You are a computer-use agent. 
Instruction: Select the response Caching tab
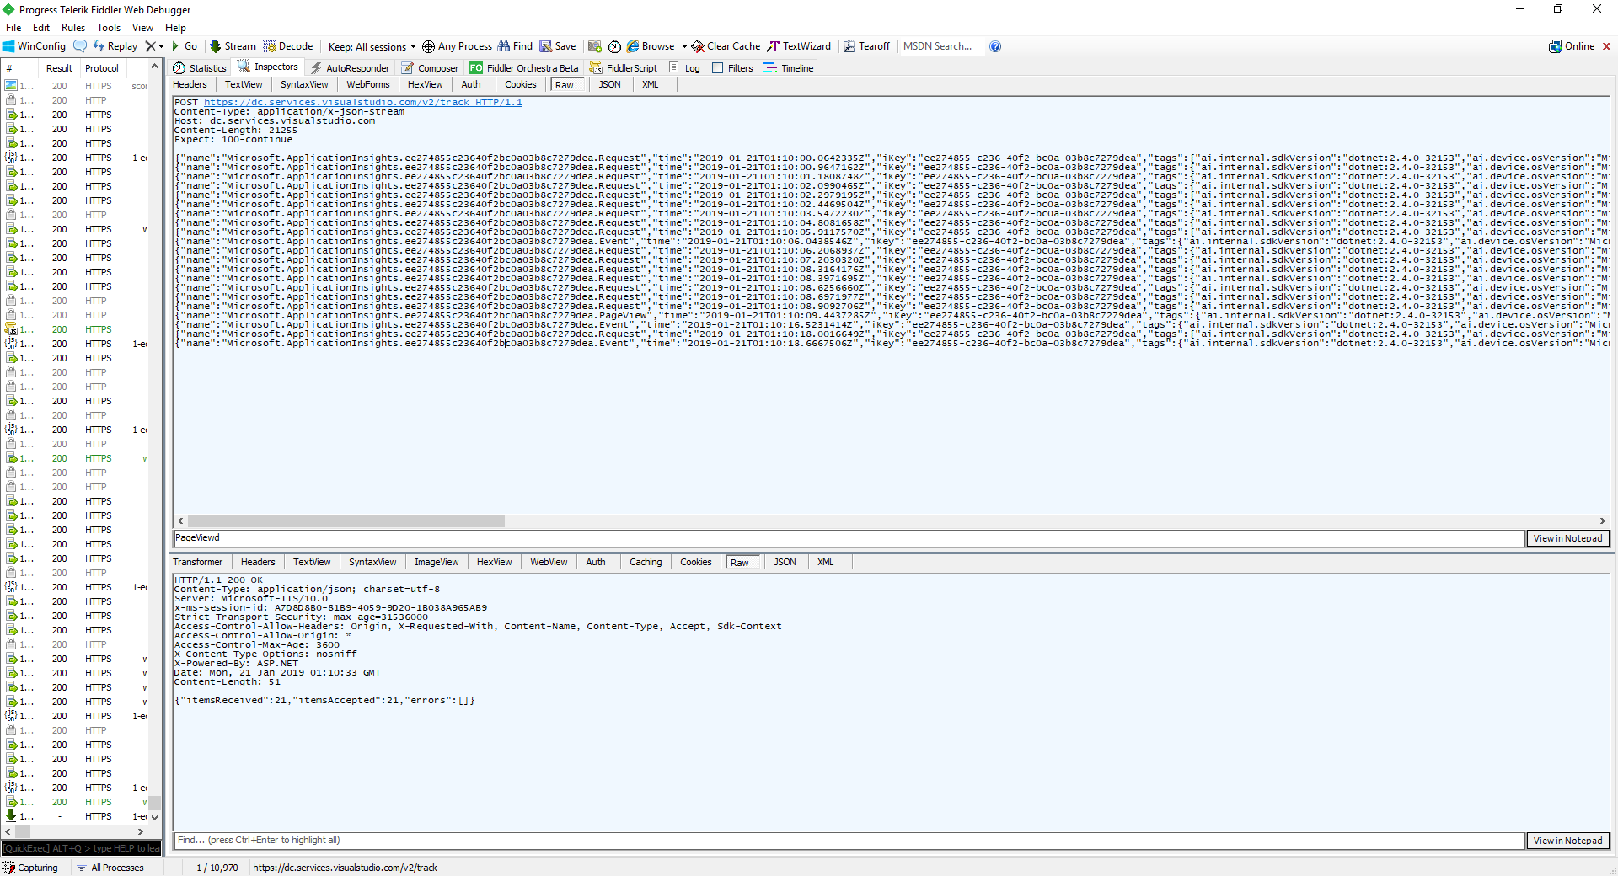click(646, 562)
